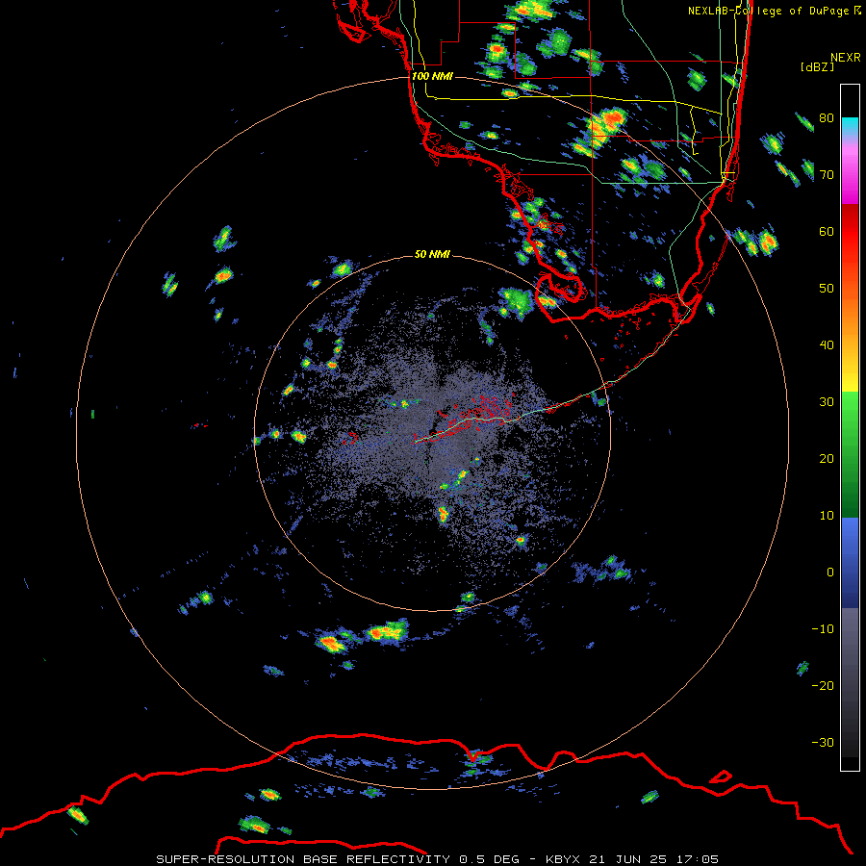Screen dimensions: 866x866
Task: Click the "20" value on the dBZ scale
Action: click(x=827, y=459)
